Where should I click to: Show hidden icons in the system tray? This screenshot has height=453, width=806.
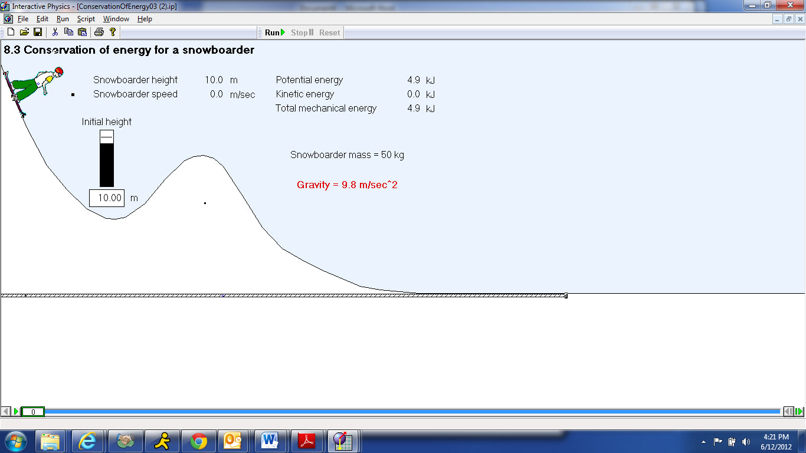pyautogui.click(x=703, y=442)
